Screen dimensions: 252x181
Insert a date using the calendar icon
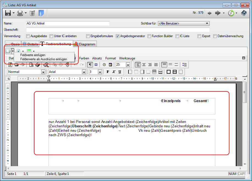click(x=110, y=65)
